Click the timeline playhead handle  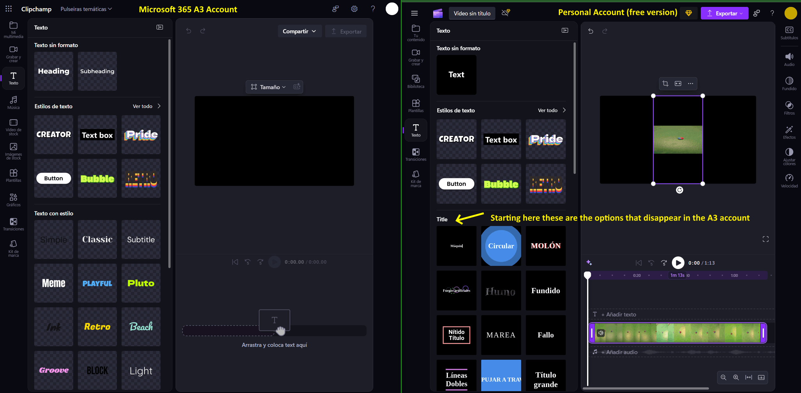point(587,275)
